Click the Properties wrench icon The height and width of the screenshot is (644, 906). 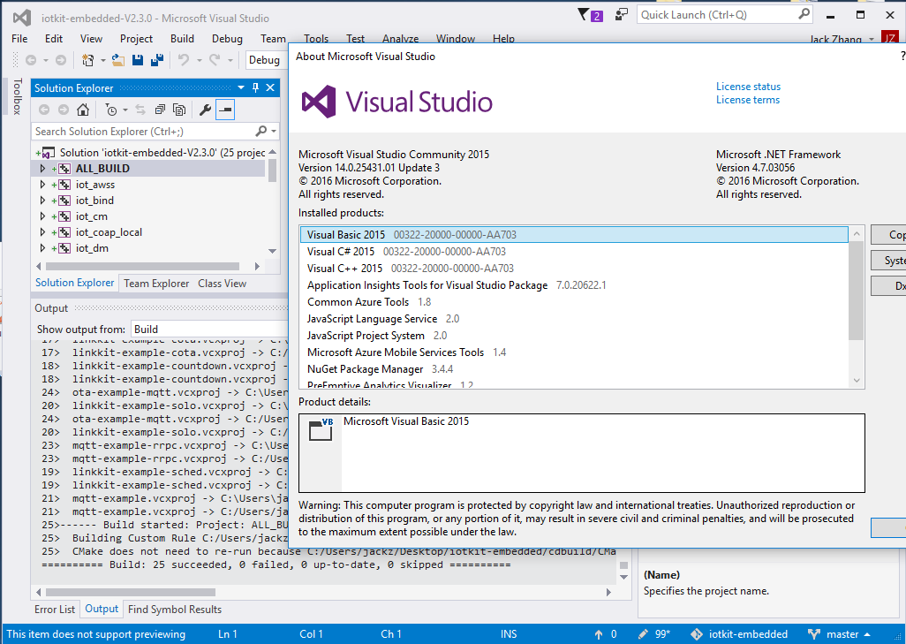[205, 110]
